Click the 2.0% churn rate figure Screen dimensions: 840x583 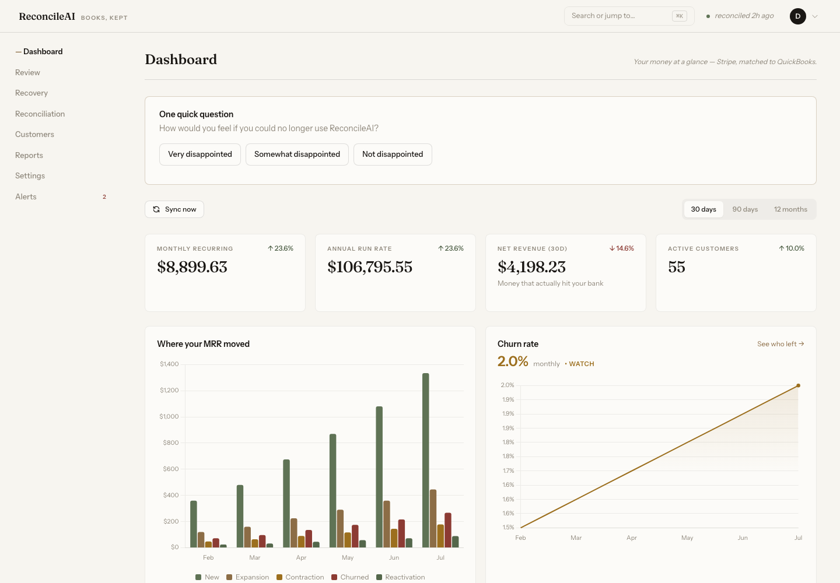pos(513,361)
